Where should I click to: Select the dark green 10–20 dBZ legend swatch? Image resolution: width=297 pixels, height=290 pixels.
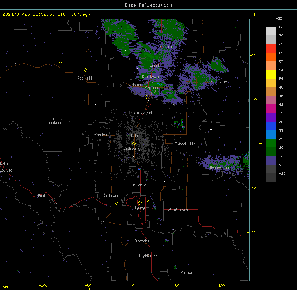[271, 152]
